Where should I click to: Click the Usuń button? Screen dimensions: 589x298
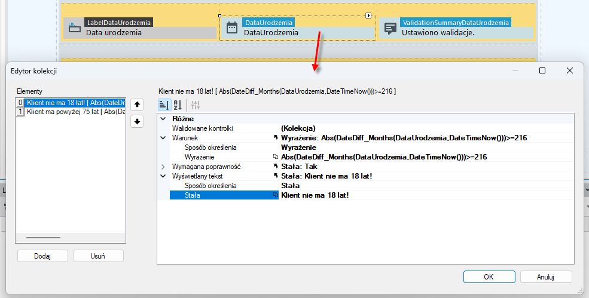[97, 256]
